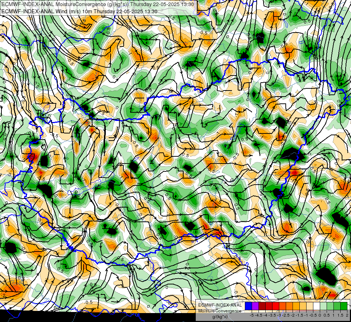Screen dimensions: 351x322
Task: Click the amber swatch between -2 and -1.5
Action: tap(296, 306)
